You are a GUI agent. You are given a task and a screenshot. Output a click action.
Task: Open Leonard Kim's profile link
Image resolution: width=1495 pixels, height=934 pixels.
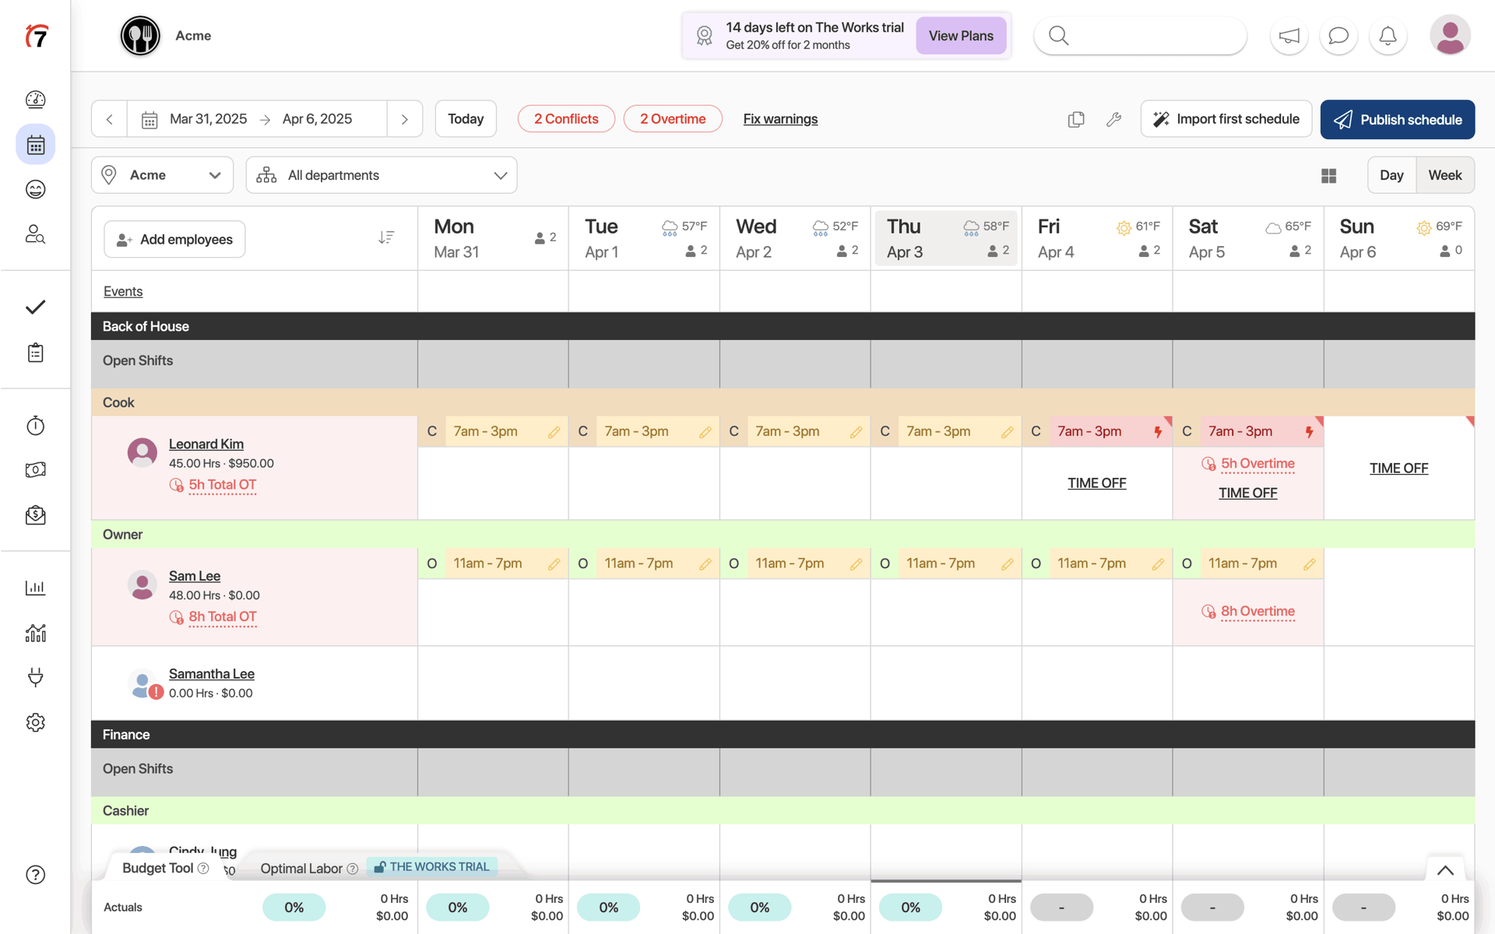tap(206, 444)
